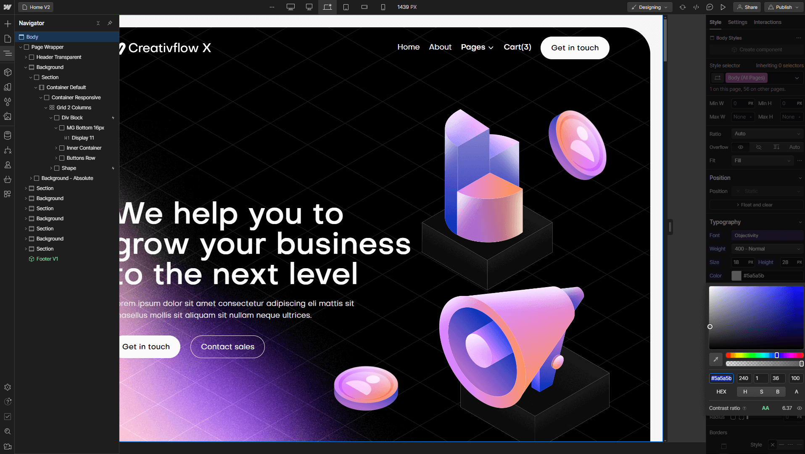Open the Components panel
Viewport: 805px width, 454px height.
(8, 72)
